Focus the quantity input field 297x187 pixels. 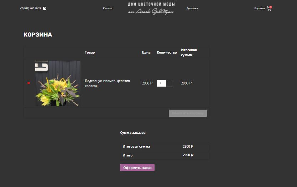pos(161,83)
